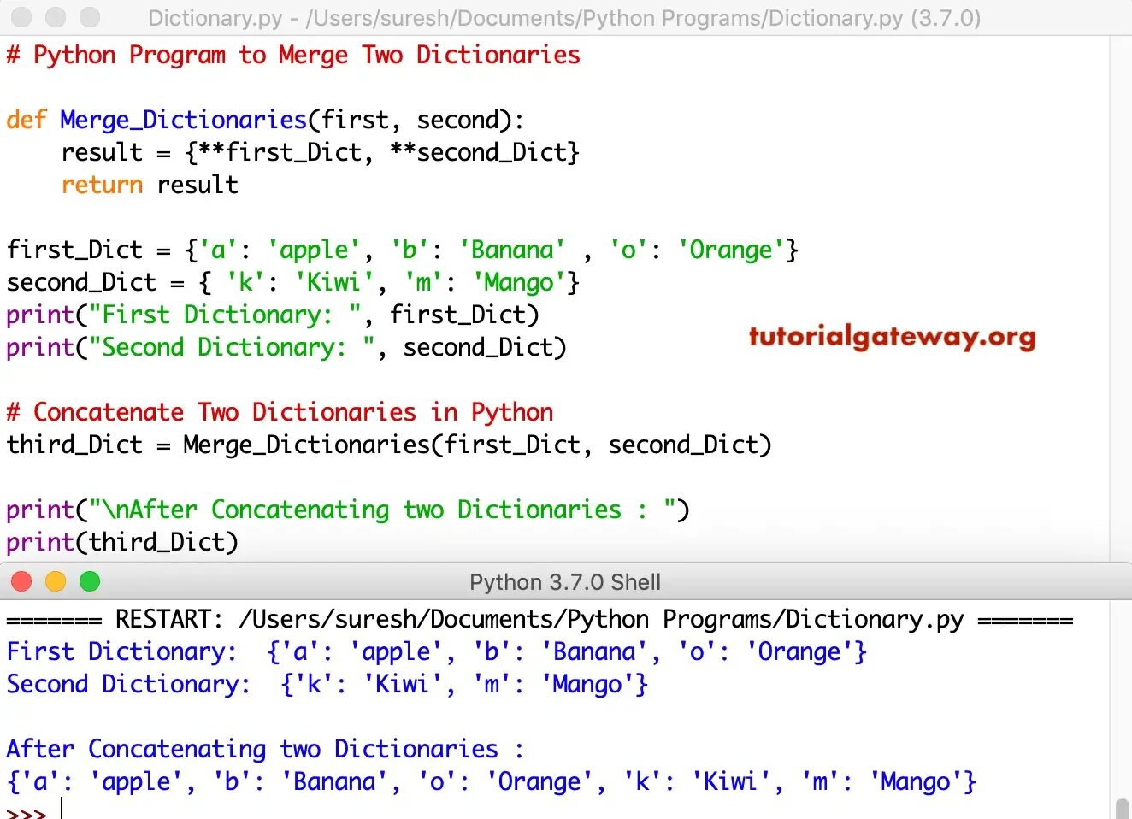Minimize the Dictionary.py editor window

pyautogui.click(x=56, y=17)
